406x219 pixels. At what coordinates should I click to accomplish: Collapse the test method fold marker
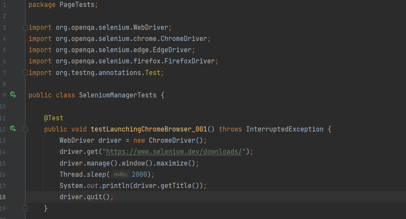[x=25, y=129]
